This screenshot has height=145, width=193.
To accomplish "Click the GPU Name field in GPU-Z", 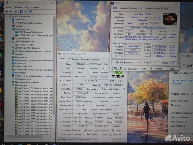I will [x=91, y=64].
